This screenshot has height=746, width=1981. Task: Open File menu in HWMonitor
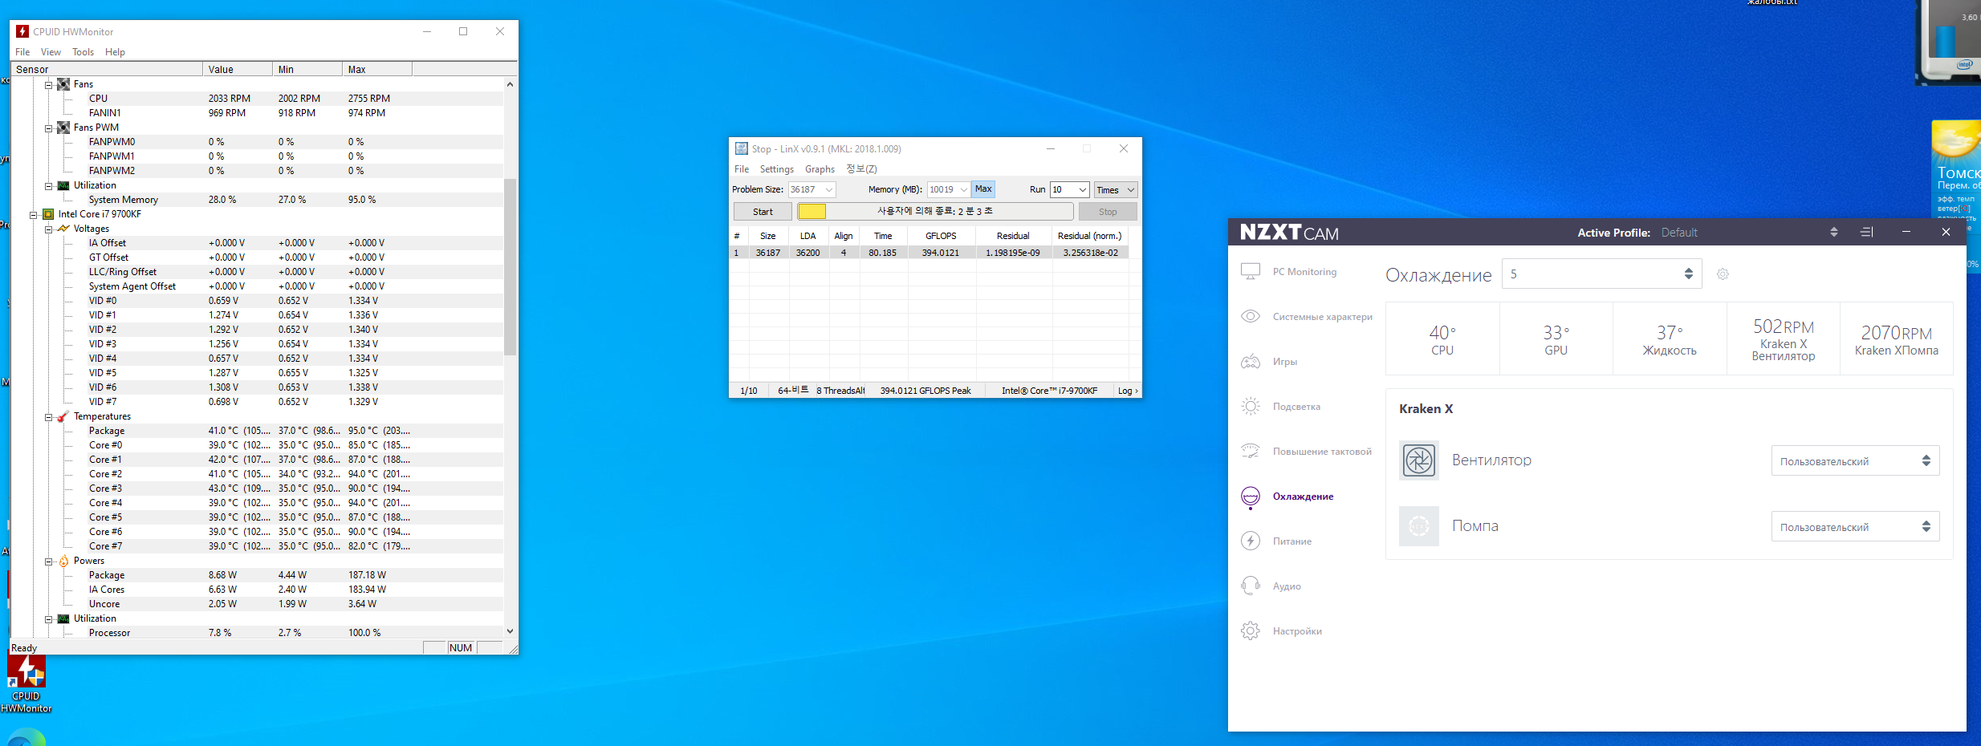(x=22, y=52)
